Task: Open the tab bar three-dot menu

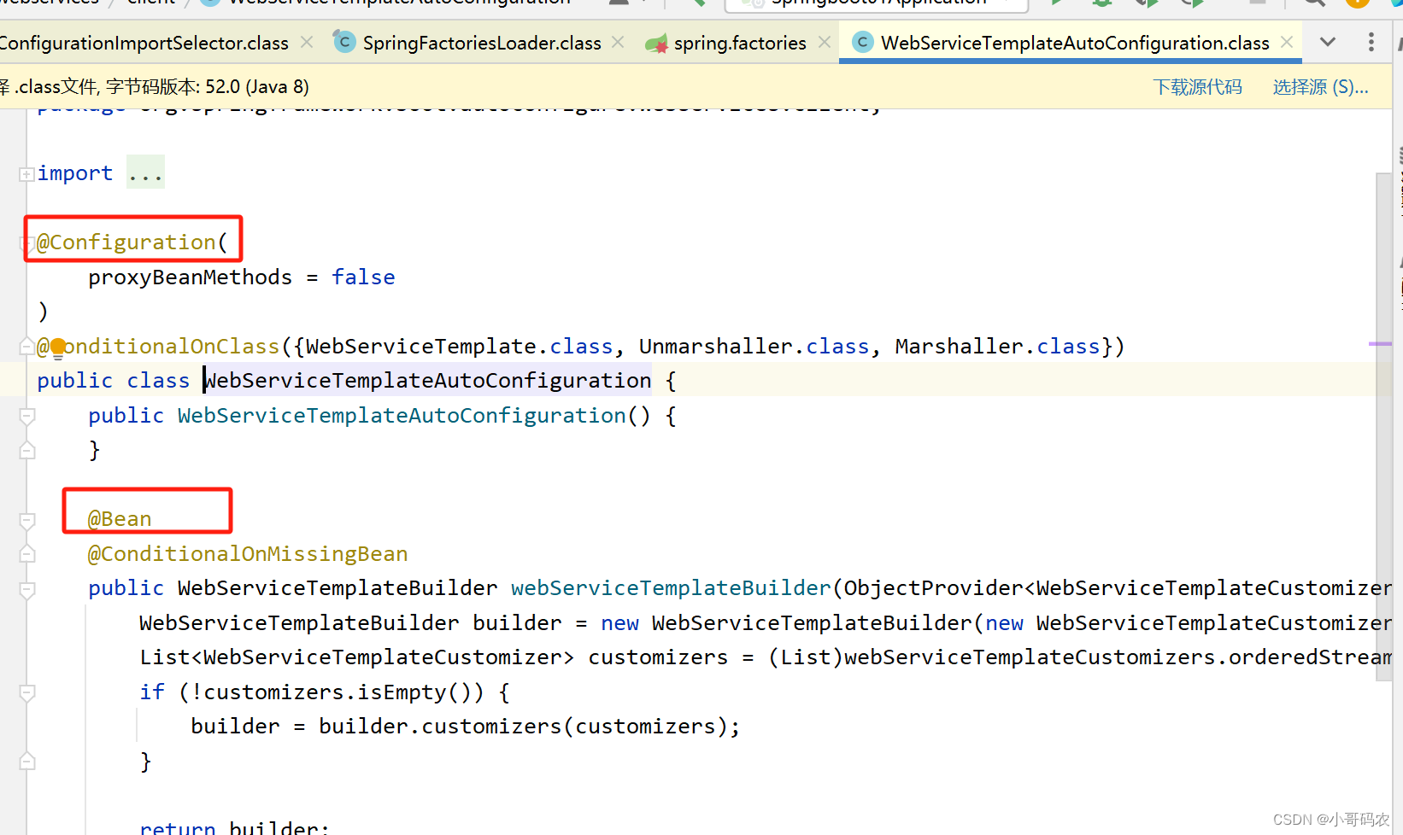Action: click(1371, 41)
